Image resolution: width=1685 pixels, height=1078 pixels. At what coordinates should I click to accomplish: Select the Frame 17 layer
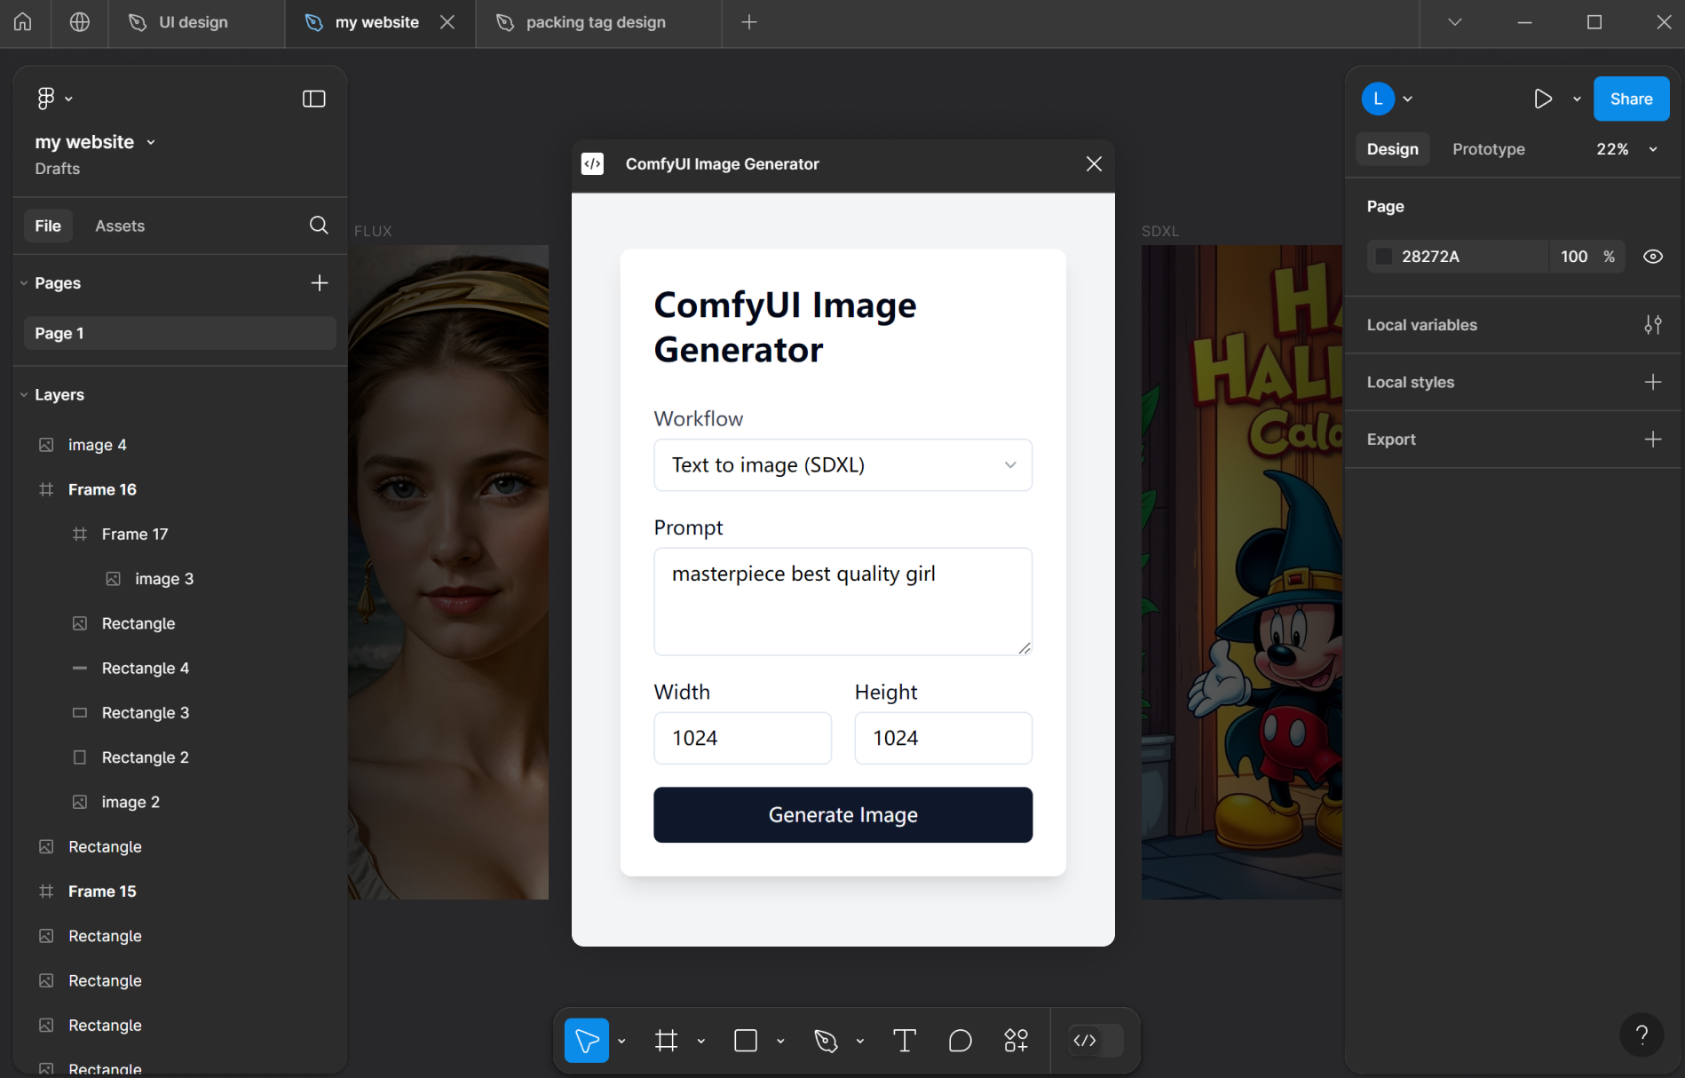tap(134, 534)
